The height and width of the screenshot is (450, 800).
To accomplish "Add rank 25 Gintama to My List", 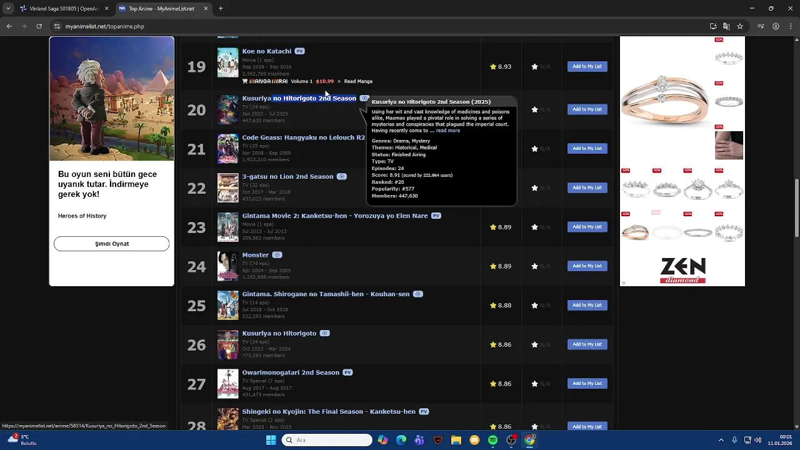I will point(587,305).
